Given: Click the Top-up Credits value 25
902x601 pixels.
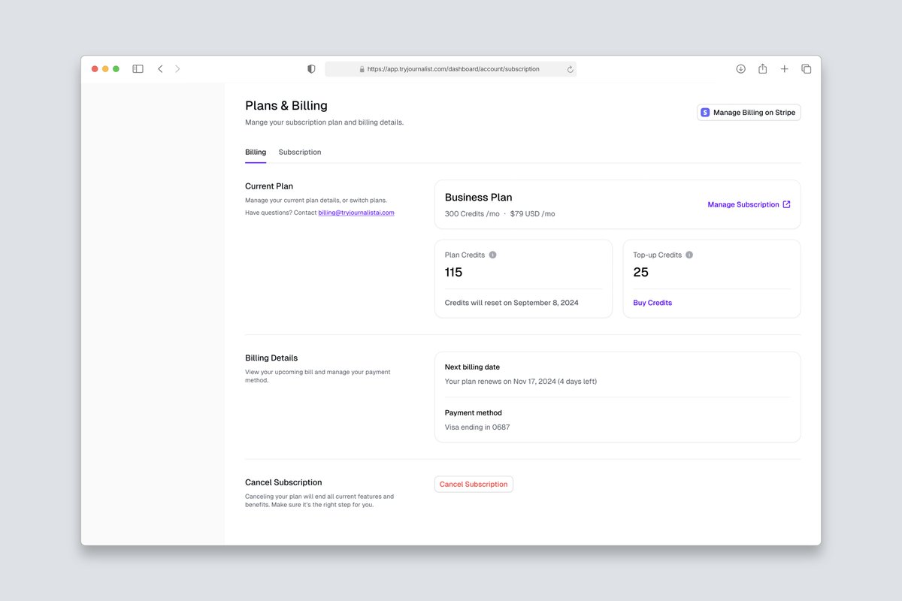Looking at the screenshot, I should (x=640, y=272).
